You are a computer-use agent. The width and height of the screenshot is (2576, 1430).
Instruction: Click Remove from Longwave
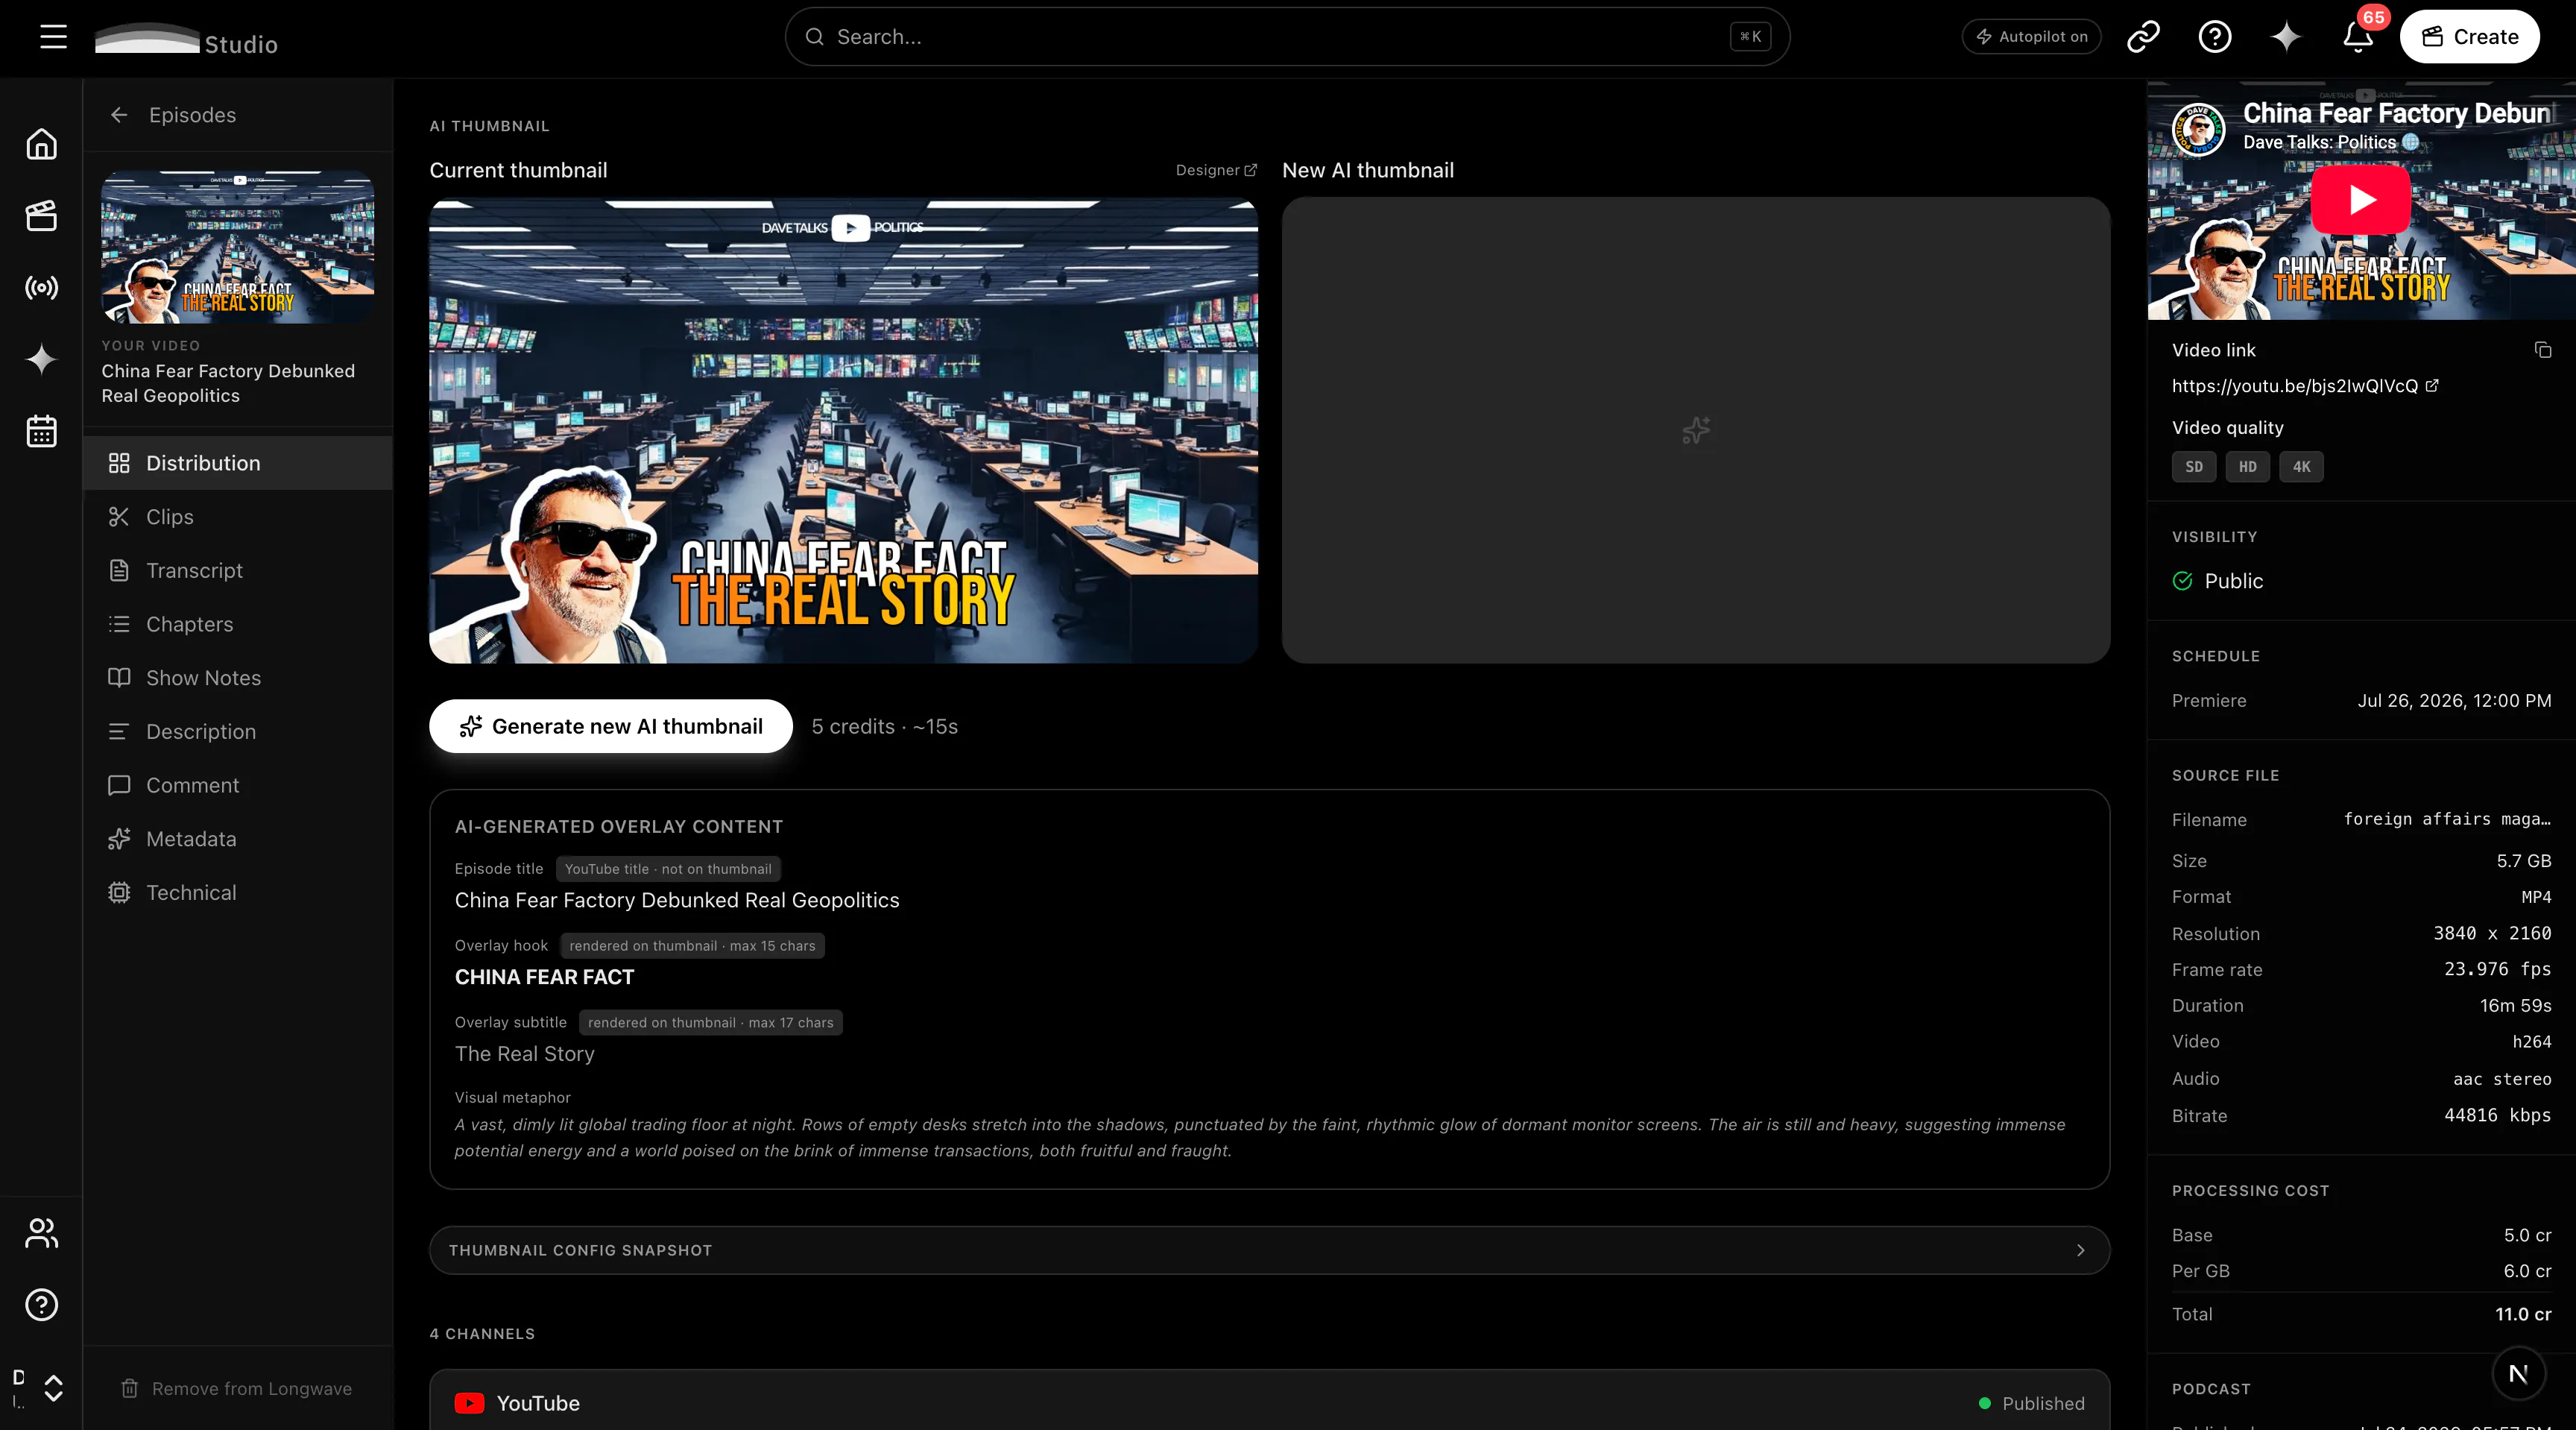237,1388
